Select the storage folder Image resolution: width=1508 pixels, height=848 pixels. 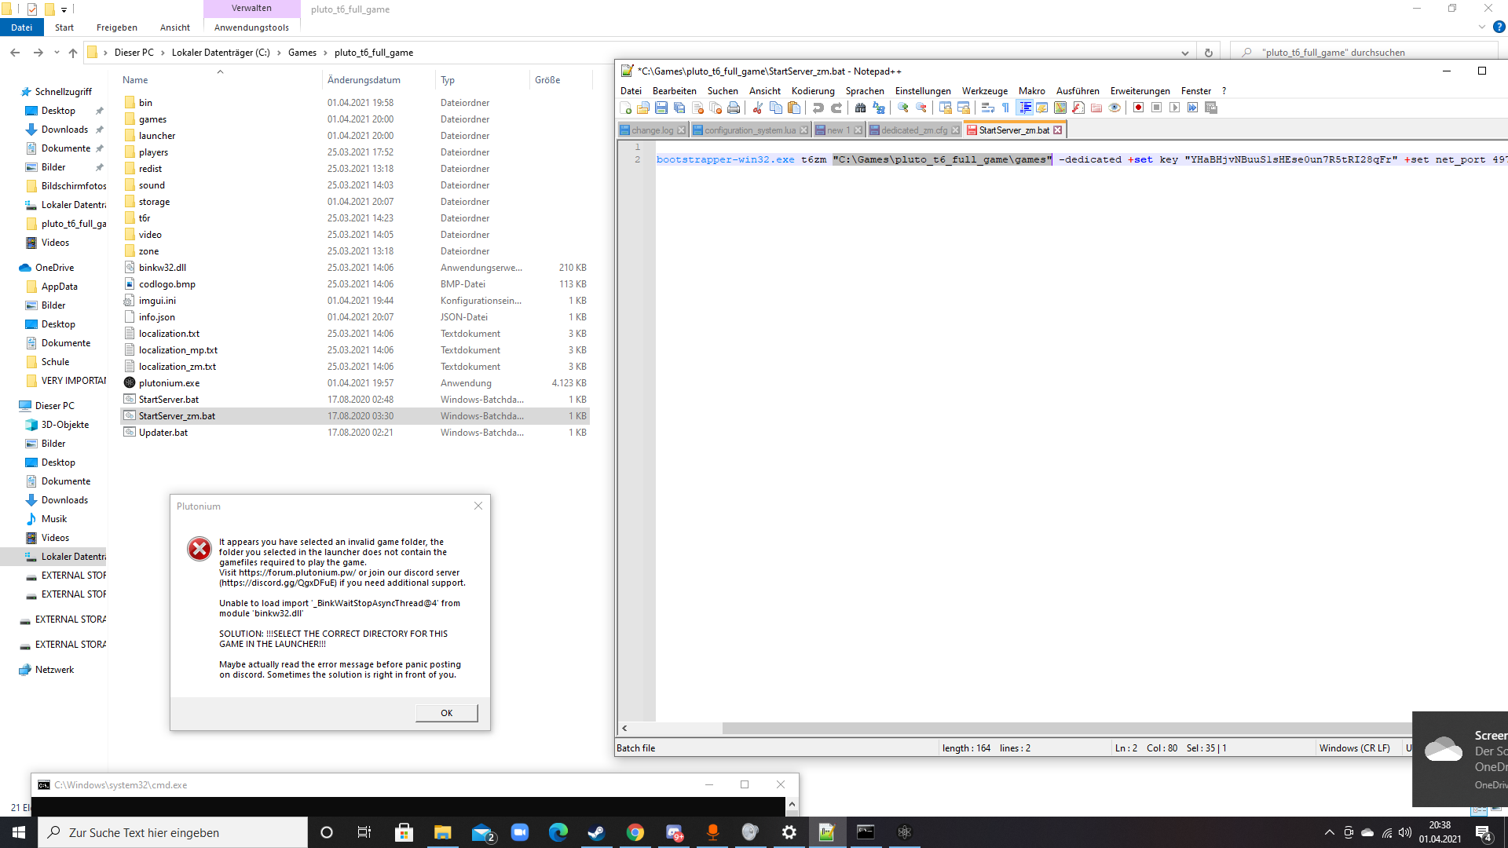[x=154, y=202]
